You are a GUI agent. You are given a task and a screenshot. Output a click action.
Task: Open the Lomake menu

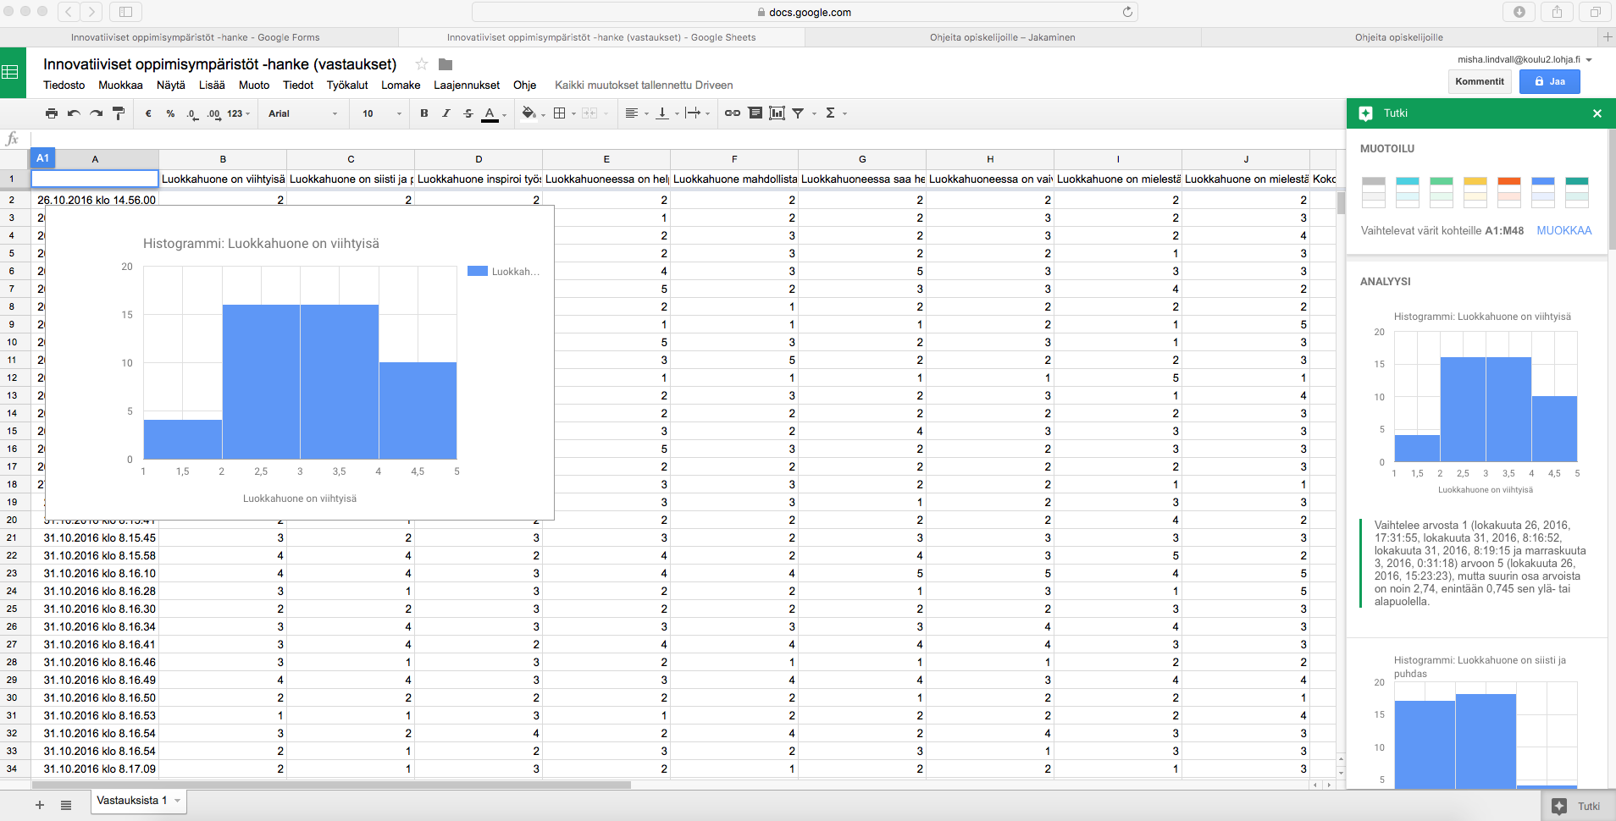401,85
